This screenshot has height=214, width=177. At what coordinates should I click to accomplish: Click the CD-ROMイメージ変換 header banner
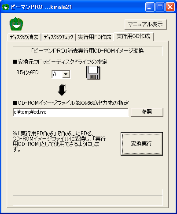click(x=88, y=51)
